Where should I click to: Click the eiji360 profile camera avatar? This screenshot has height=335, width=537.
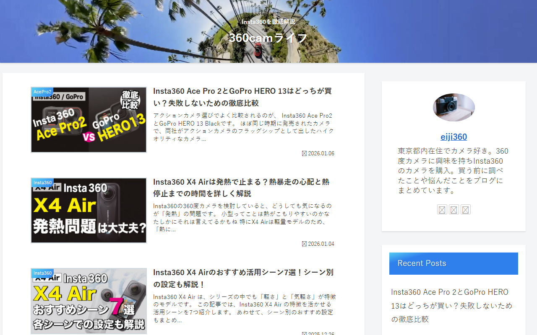point(454,107)
